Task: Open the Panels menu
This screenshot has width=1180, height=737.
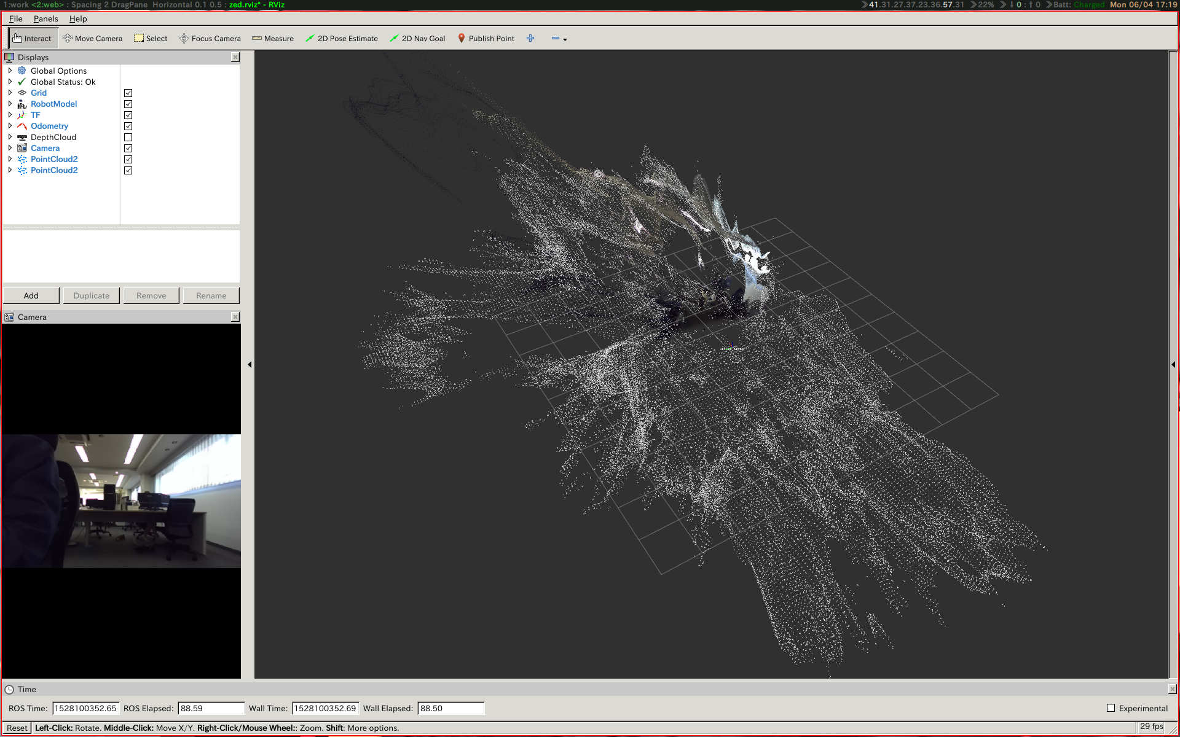Action: (x=45, y=18)
